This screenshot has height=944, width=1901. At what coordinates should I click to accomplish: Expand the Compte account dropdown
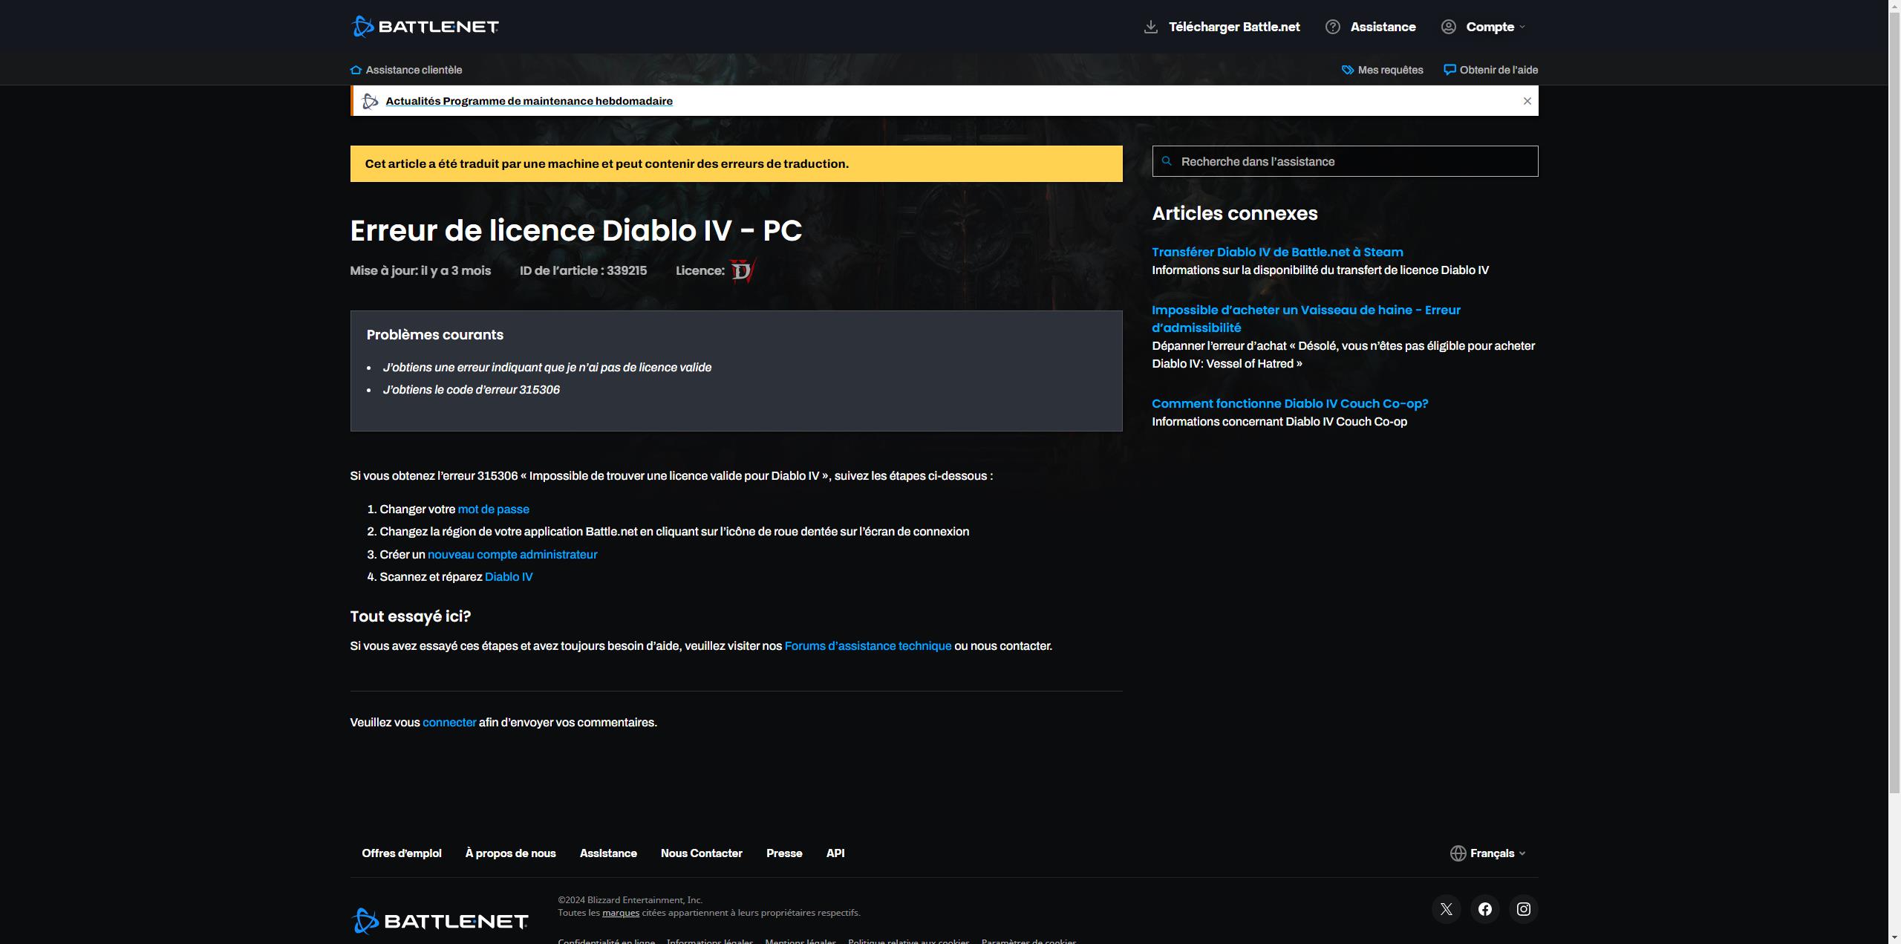[x=1490, y=27]
